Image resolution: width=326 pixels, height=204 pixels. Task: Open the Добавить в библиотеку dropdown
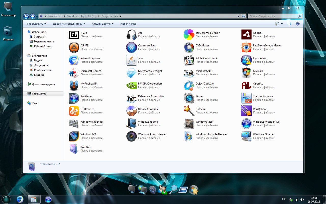69,24
